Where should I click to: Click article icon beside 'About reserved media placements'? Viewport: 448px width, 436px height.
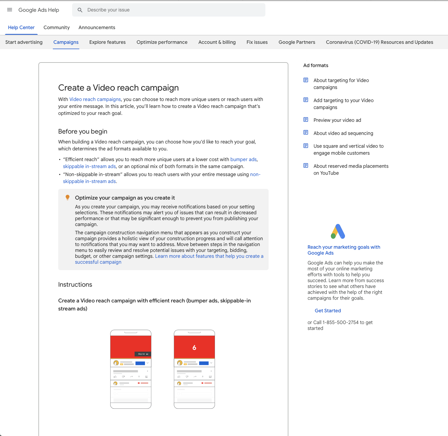pos(306,165)
